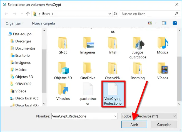The height and width of the screenshot is (132, 182).
Task: Click the sidebar scroll up arrow
Action: click(x=44, y=31)
